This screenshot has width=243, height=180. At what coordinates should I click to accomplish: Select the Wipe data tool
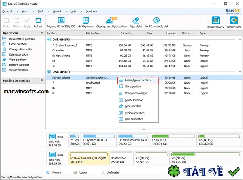point(136,20)
